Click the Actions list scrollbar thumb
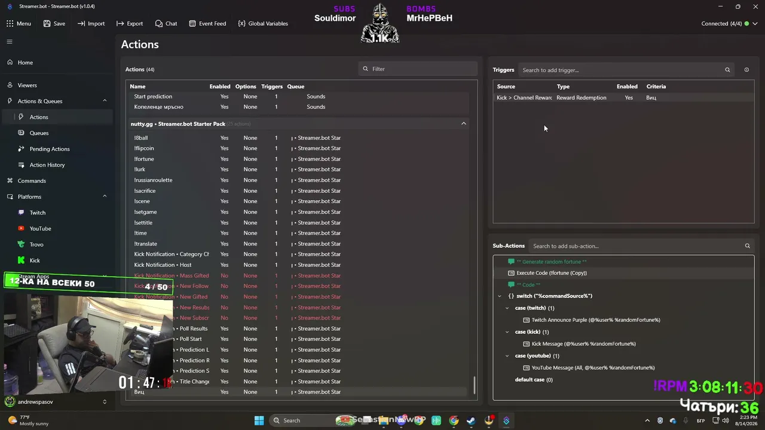Image resolution: width=765 pixels, height=430 pixels. point(475,385)
